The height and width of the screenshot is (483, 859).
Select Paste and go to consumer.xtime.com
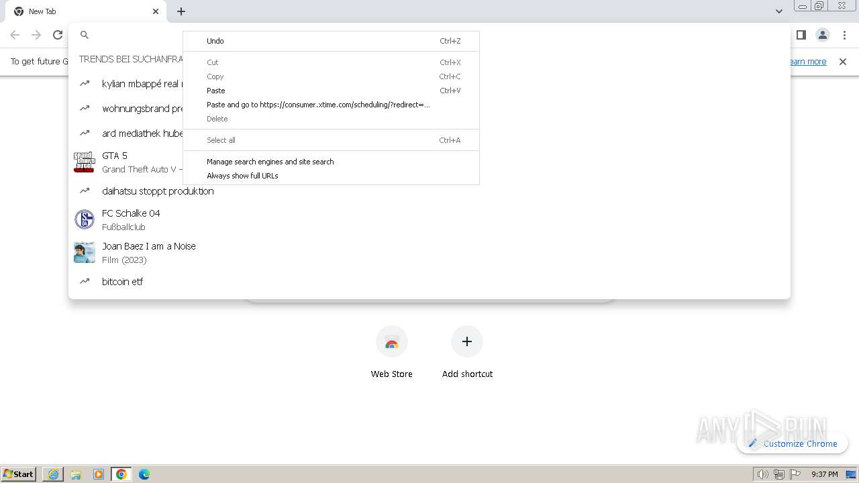(332, 105)
